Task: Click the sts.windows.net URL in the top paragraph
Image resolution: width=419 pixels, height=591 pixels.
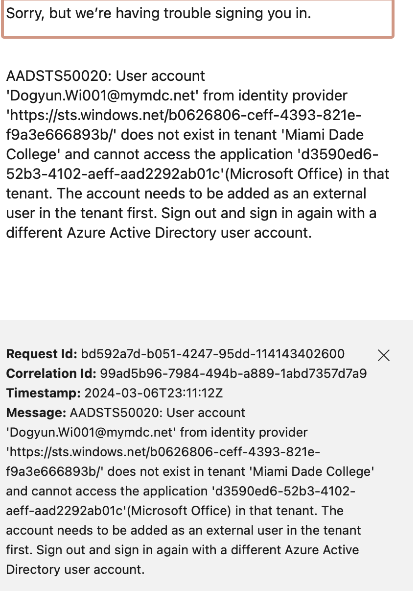Action: 184,115
